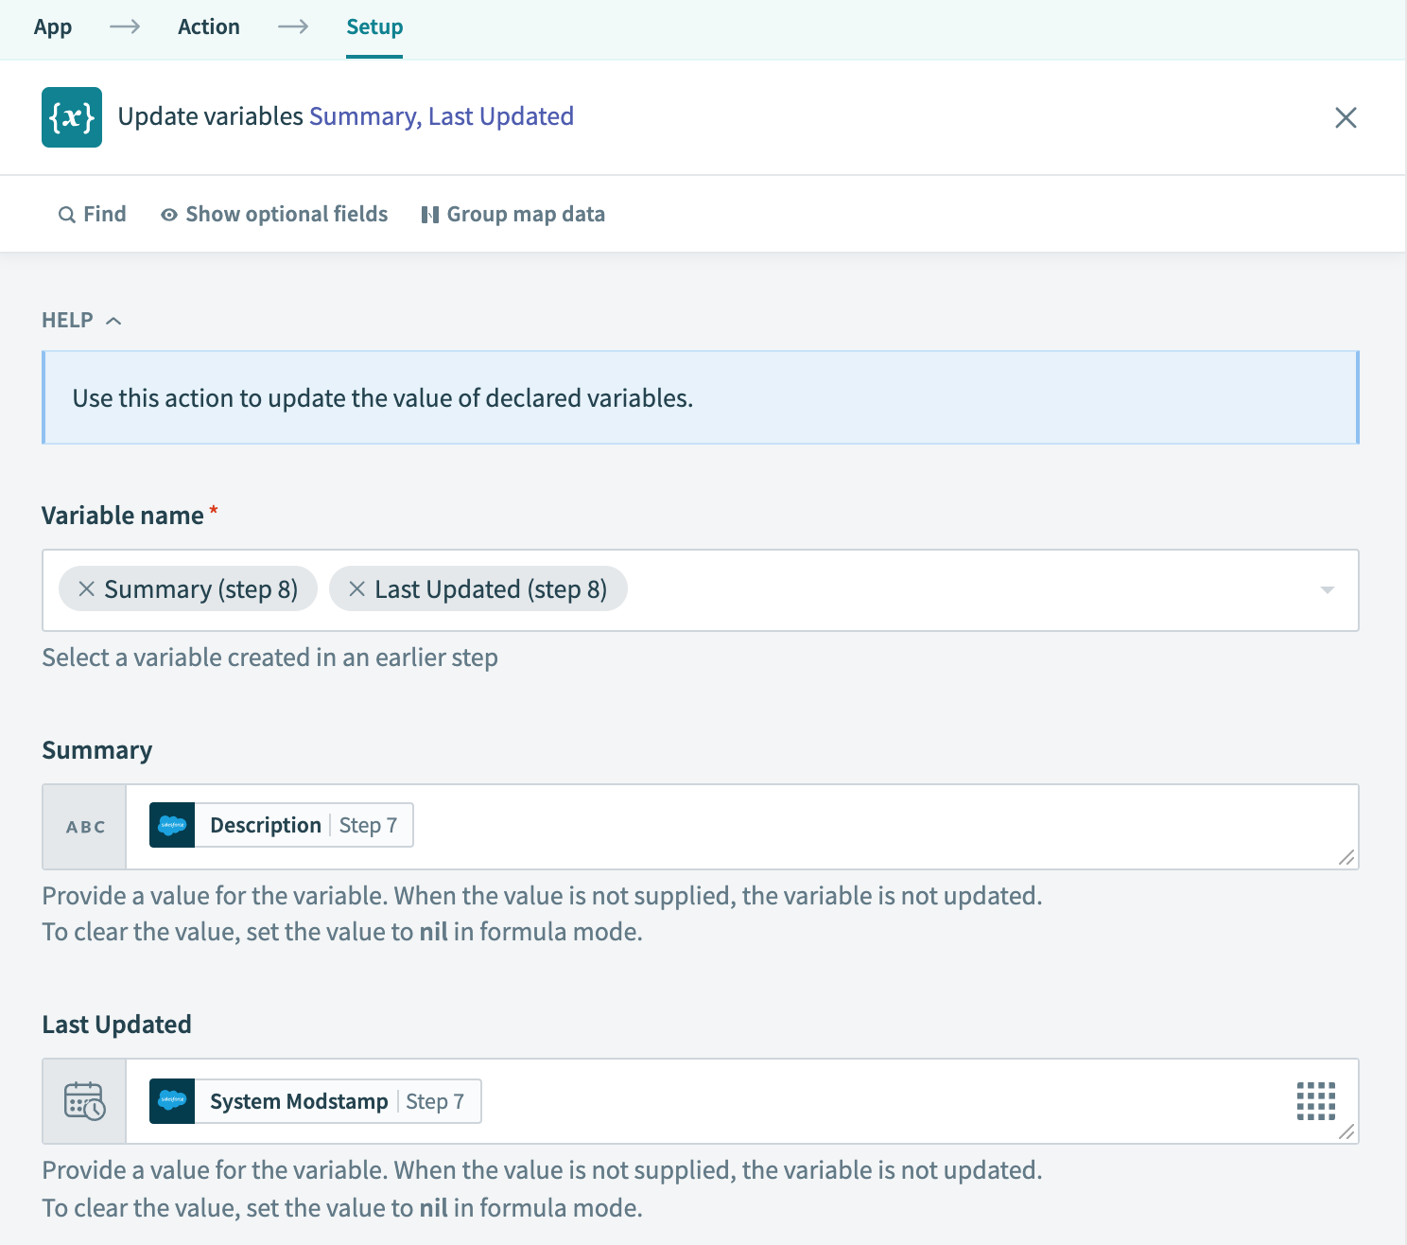Open the Find search tool
The image size is (1407, 1245).
coord(92,215)
